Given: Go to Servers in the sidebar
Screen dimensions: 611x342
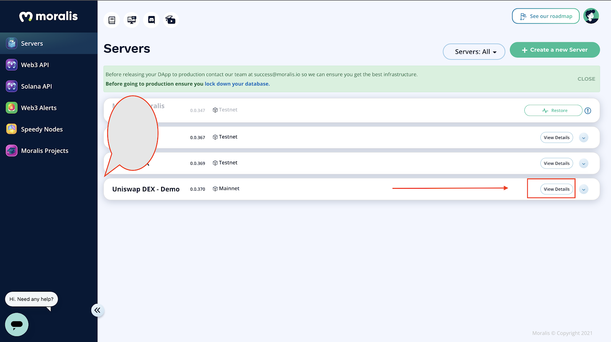Looking at the screenshot, I should (x=49, y=43).
